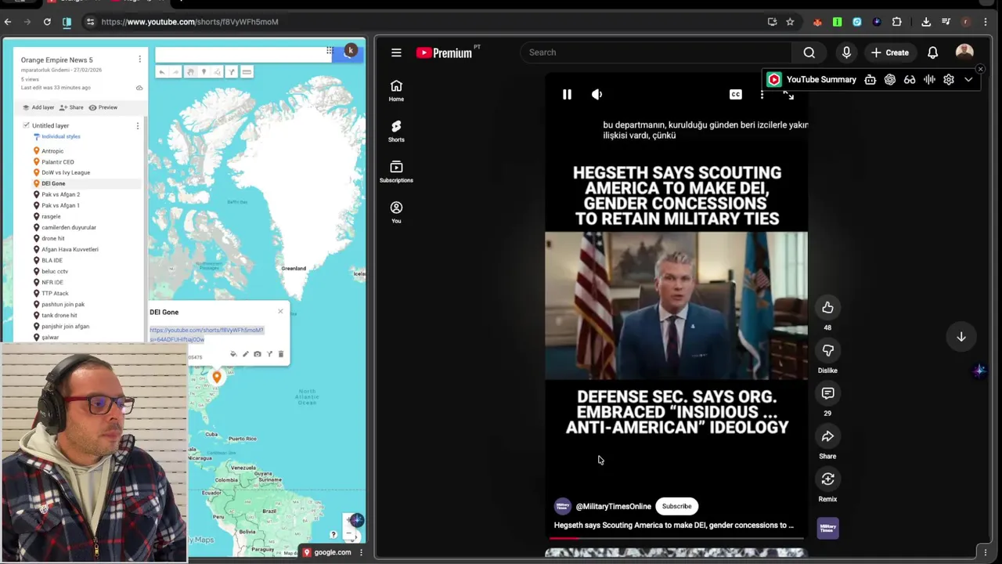Select the Add directions tool in map toolbar
Image resolution: width=1002 pixels, height=564 pixels.
click(232, 72)
